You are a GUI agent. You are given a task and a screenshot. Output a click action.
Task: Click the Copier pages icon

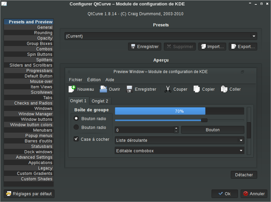197,89
